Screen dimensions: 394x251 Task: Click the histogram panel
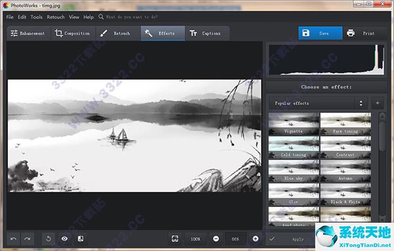coord(326,60)
